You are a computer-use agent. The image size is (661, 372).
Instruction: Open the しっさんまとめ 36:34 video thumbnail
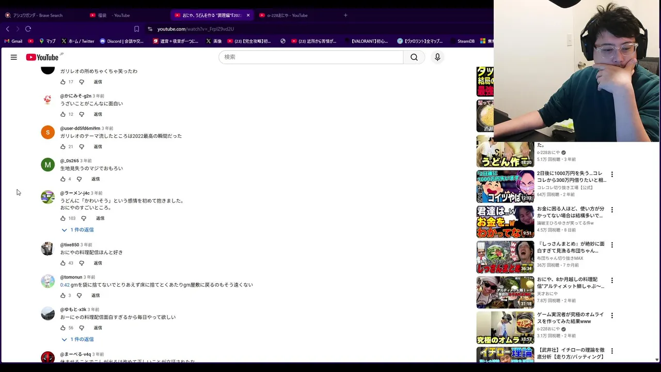pos(505,257)
